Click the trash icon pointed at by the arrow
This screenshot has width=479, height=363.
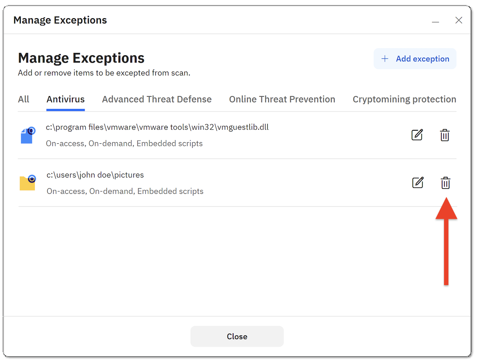click(445, 183)
